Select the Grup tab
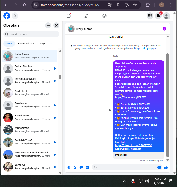177x187 pixels. pos(42,44)
